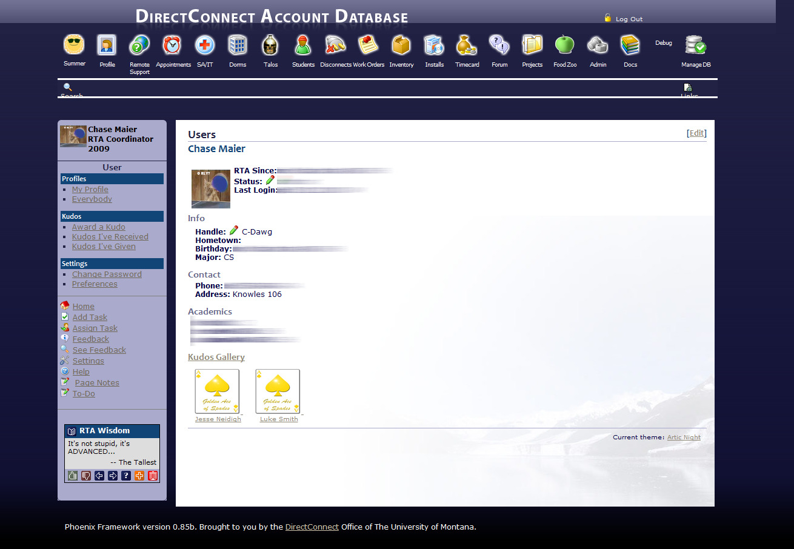Image resolution: width=794 pixels, height=549 pixels.
Task: Click Award a Kudo
Action: click(99, 227)
